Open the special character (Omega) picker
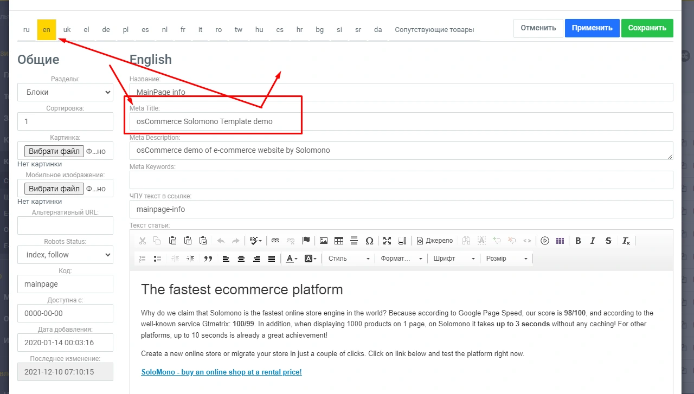Screen dimensions: 694x394 (369, 241)
